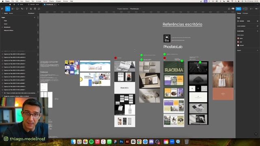Add an export setting
This screenshot has width=260, height=146.
pos(258,50)
